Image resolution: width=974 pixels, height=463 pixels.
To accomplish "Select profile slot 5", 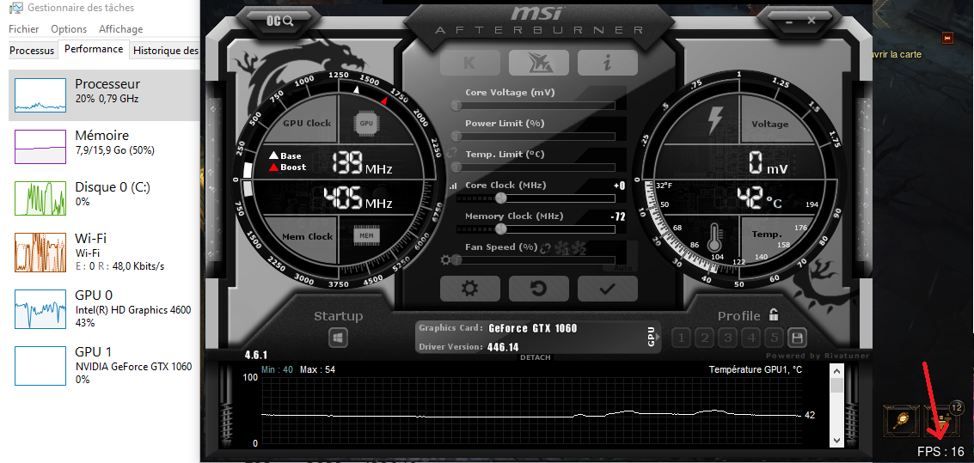I will coord(774,338).
